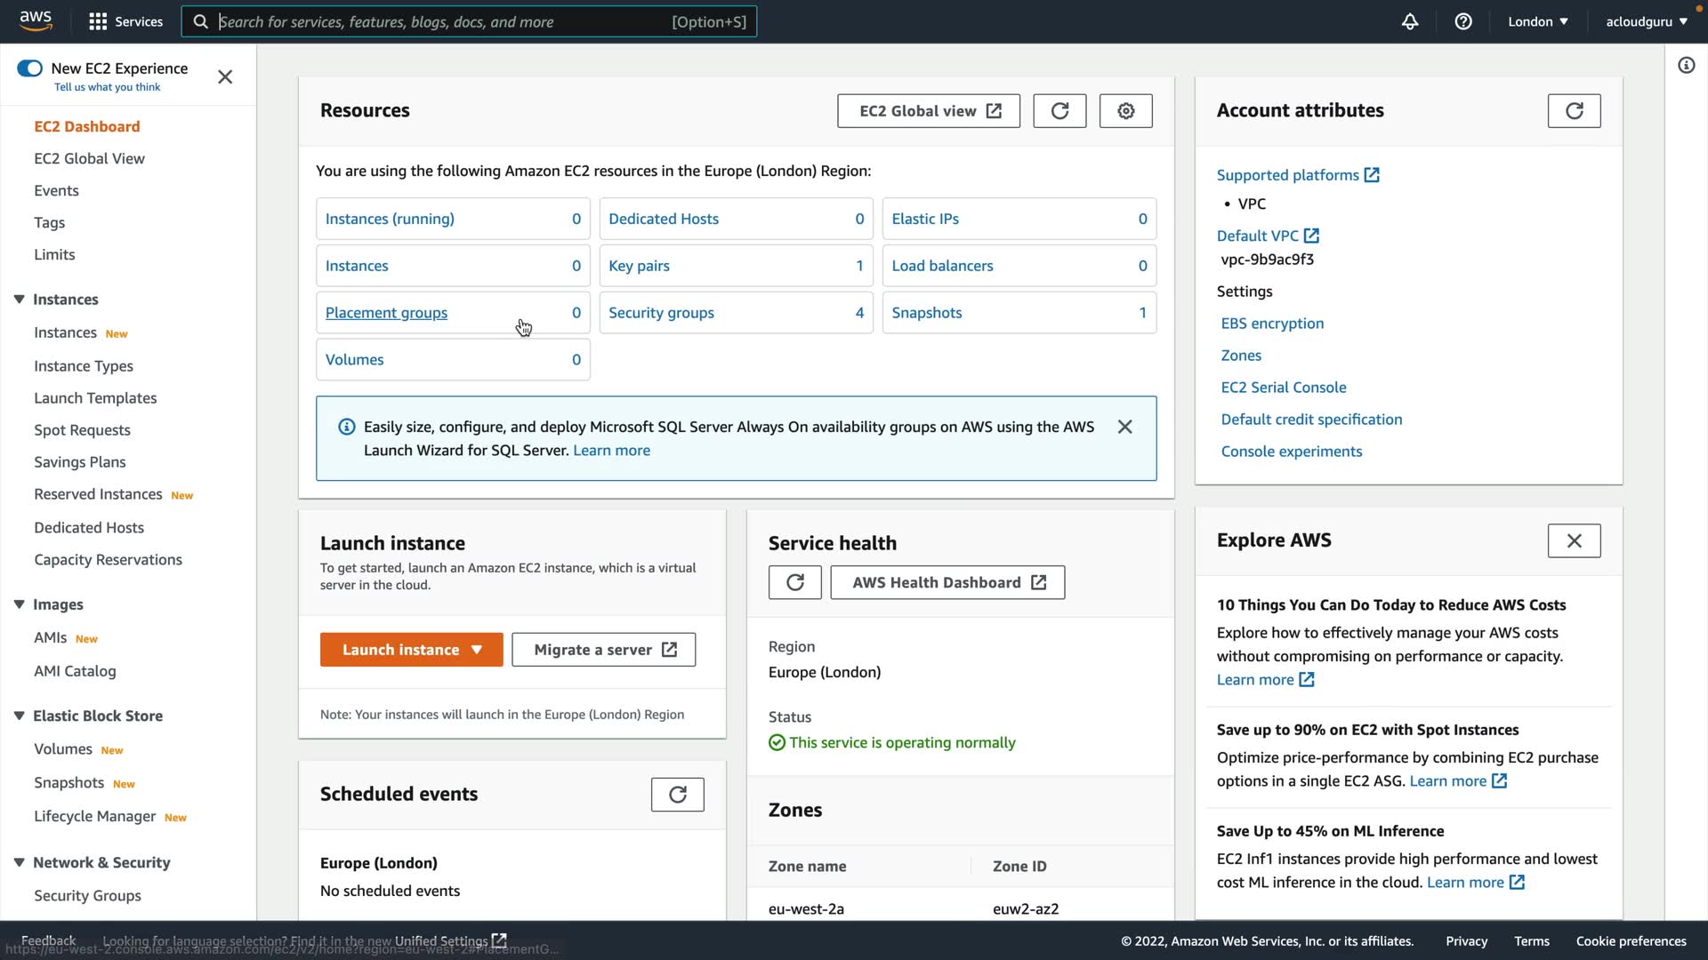This screenshot has width=1708, height=960.
Task: Go to Security Groups in sidebar
Action: [87, 895]
